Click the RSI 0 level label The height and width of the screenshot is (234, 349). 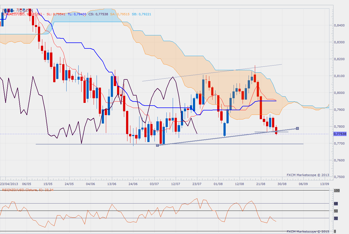[335, 231]
